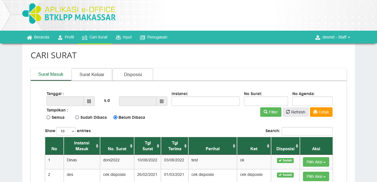The image size is (377, 182).
Task: Open the start date calendar picker
Action: click(x=89, y=101)
